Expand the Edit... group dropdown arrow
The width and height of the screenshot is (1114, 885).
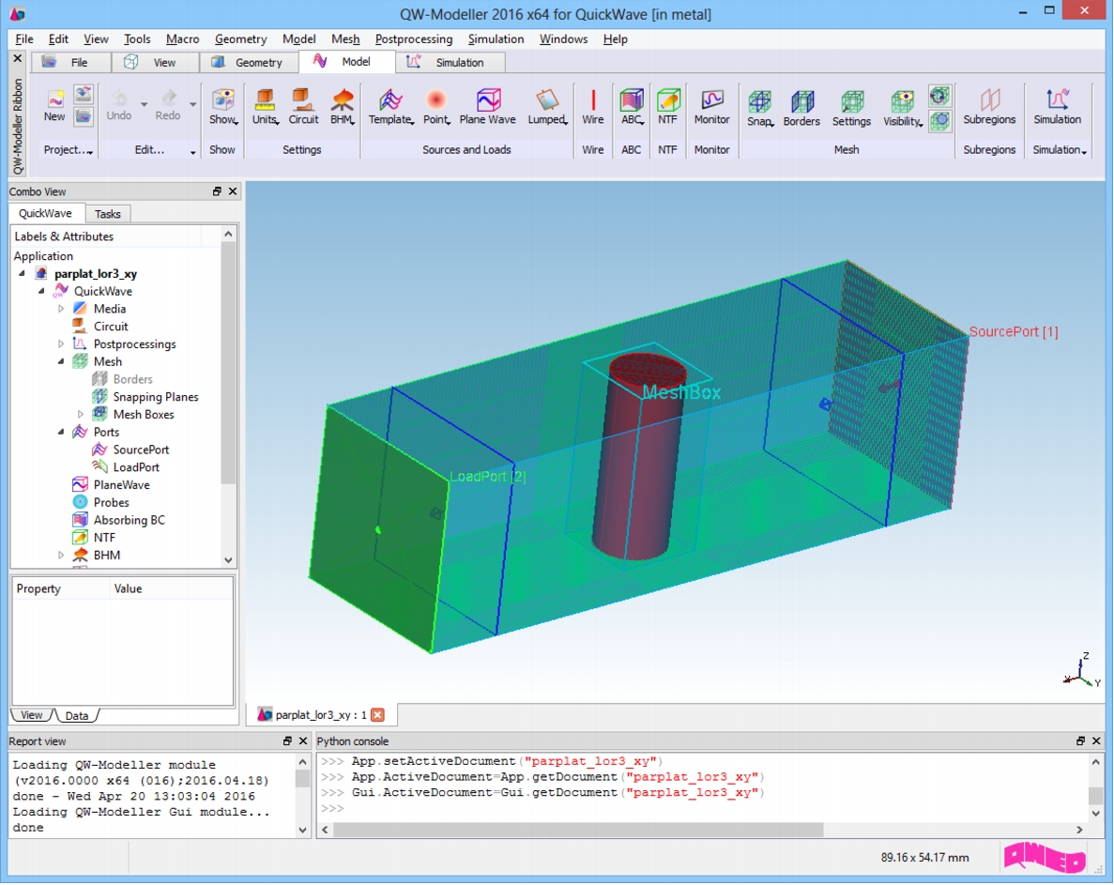click(192, 152)
